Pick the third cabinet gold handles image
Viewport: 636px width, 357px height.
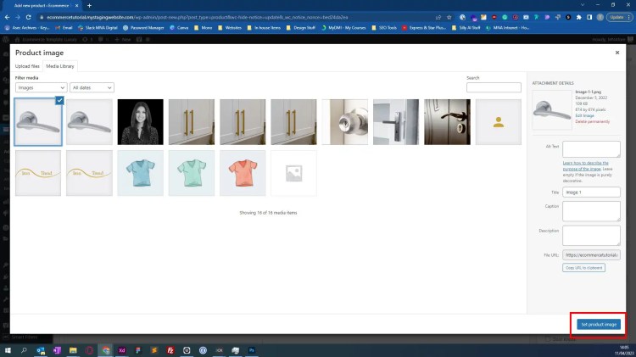coord(293,122)
